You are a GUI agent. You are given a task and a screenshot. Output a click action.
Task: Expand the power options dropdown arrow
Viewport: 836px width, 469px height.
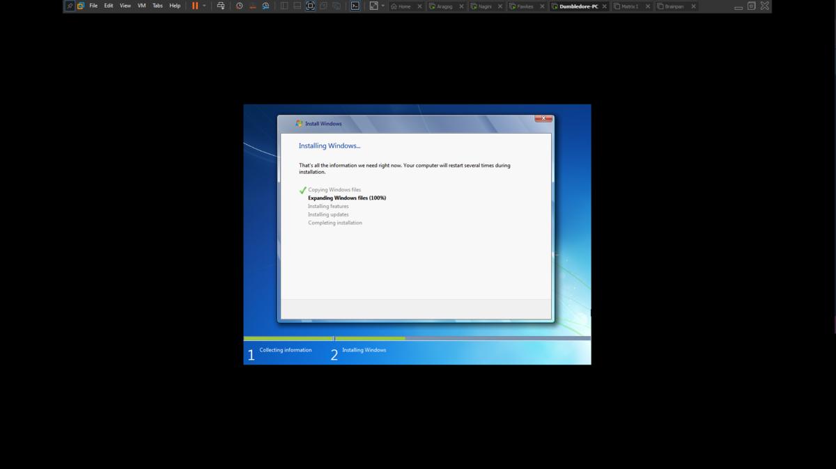pos(204,6)
